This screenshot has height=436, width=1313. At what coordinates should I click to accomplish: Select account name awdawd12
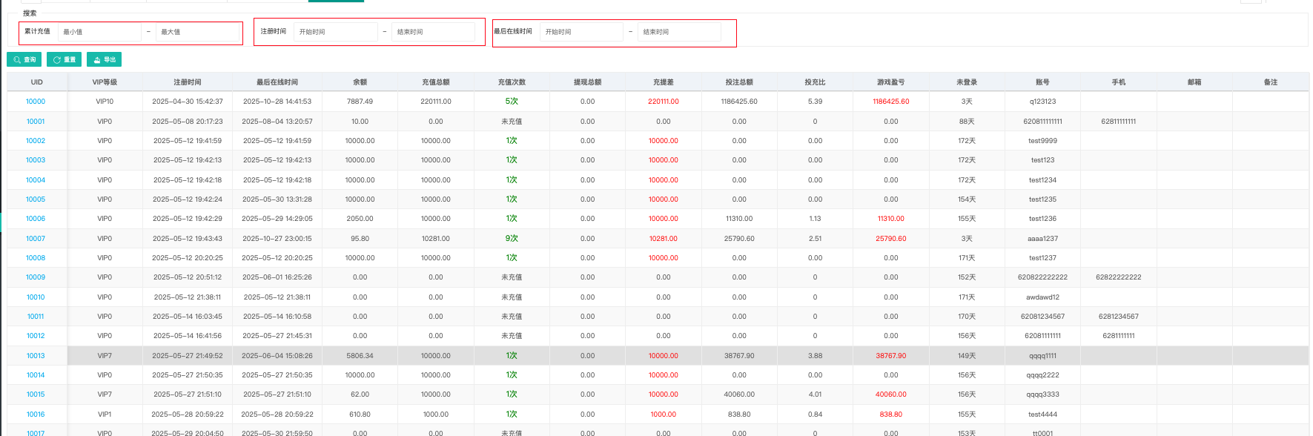(x=1042, y=297)
